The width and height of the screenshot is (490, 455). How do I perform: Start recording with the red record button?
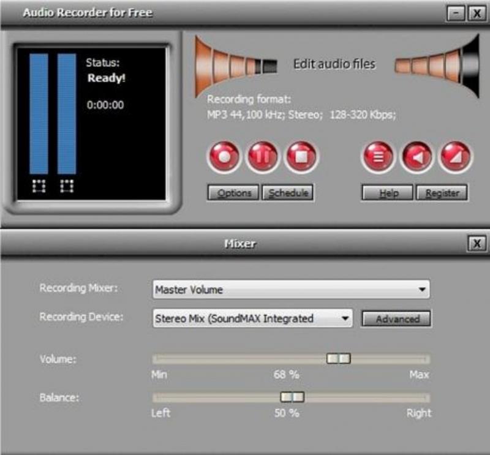225,157
